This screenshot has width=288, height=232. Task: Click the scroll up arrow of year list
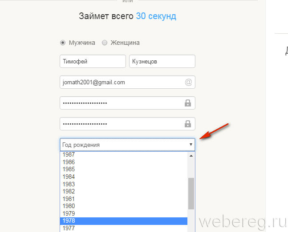[191, 156]
